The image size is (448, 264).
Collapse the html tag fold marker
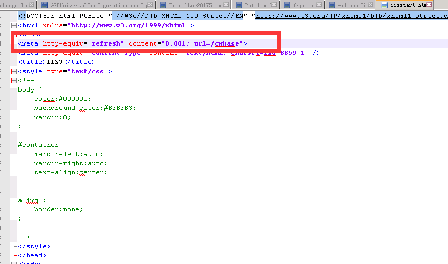(x=14, y=25)
